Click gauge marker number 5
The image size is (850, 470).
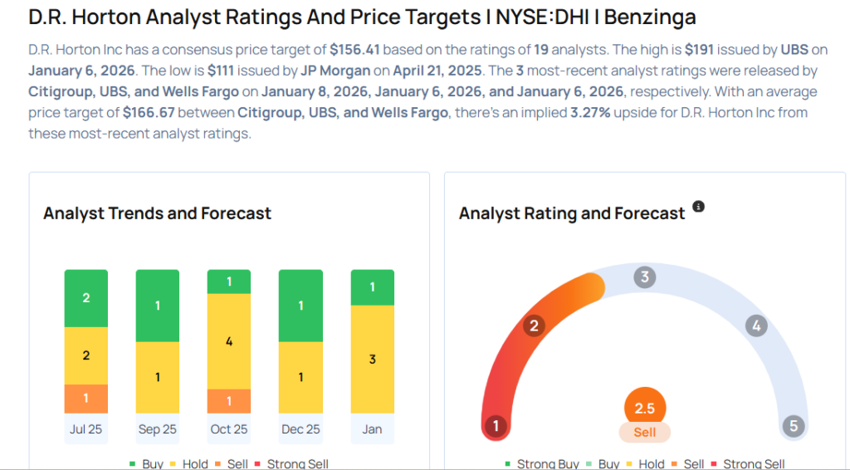point(794,427)
